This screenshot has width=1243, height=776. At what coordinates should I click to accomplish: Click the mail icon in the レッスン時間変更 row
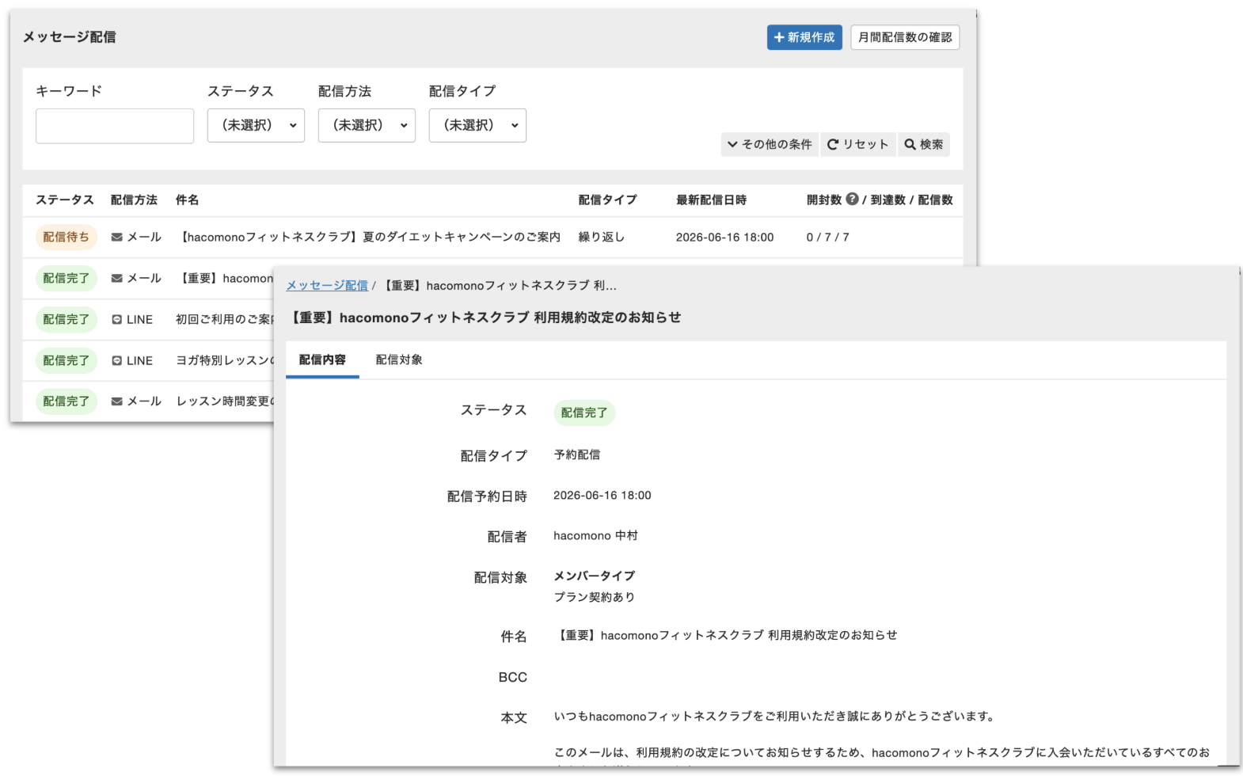(x=117, y=401)
